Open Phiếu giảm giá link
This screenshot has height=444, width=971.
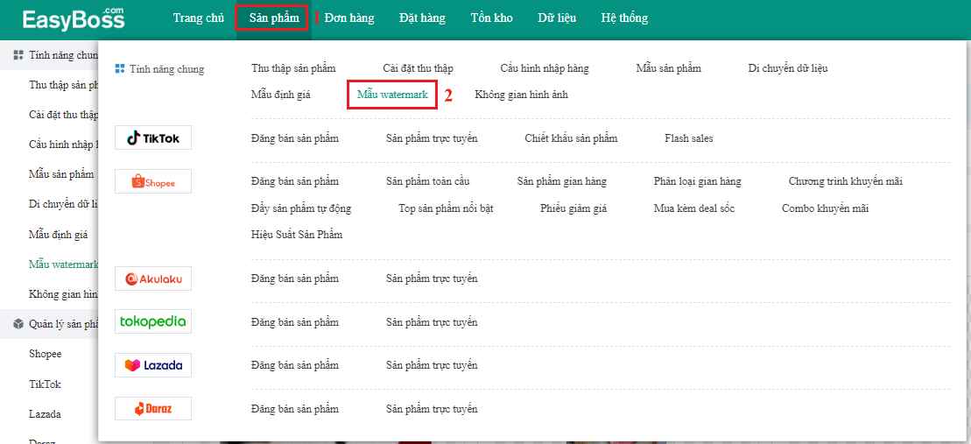(x=573, y=208)
